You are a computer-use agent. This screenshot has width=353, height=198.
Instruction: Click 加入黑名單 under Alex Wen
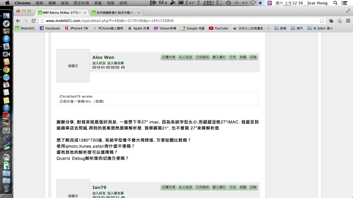pyautogui.click(x=115, y=63)
